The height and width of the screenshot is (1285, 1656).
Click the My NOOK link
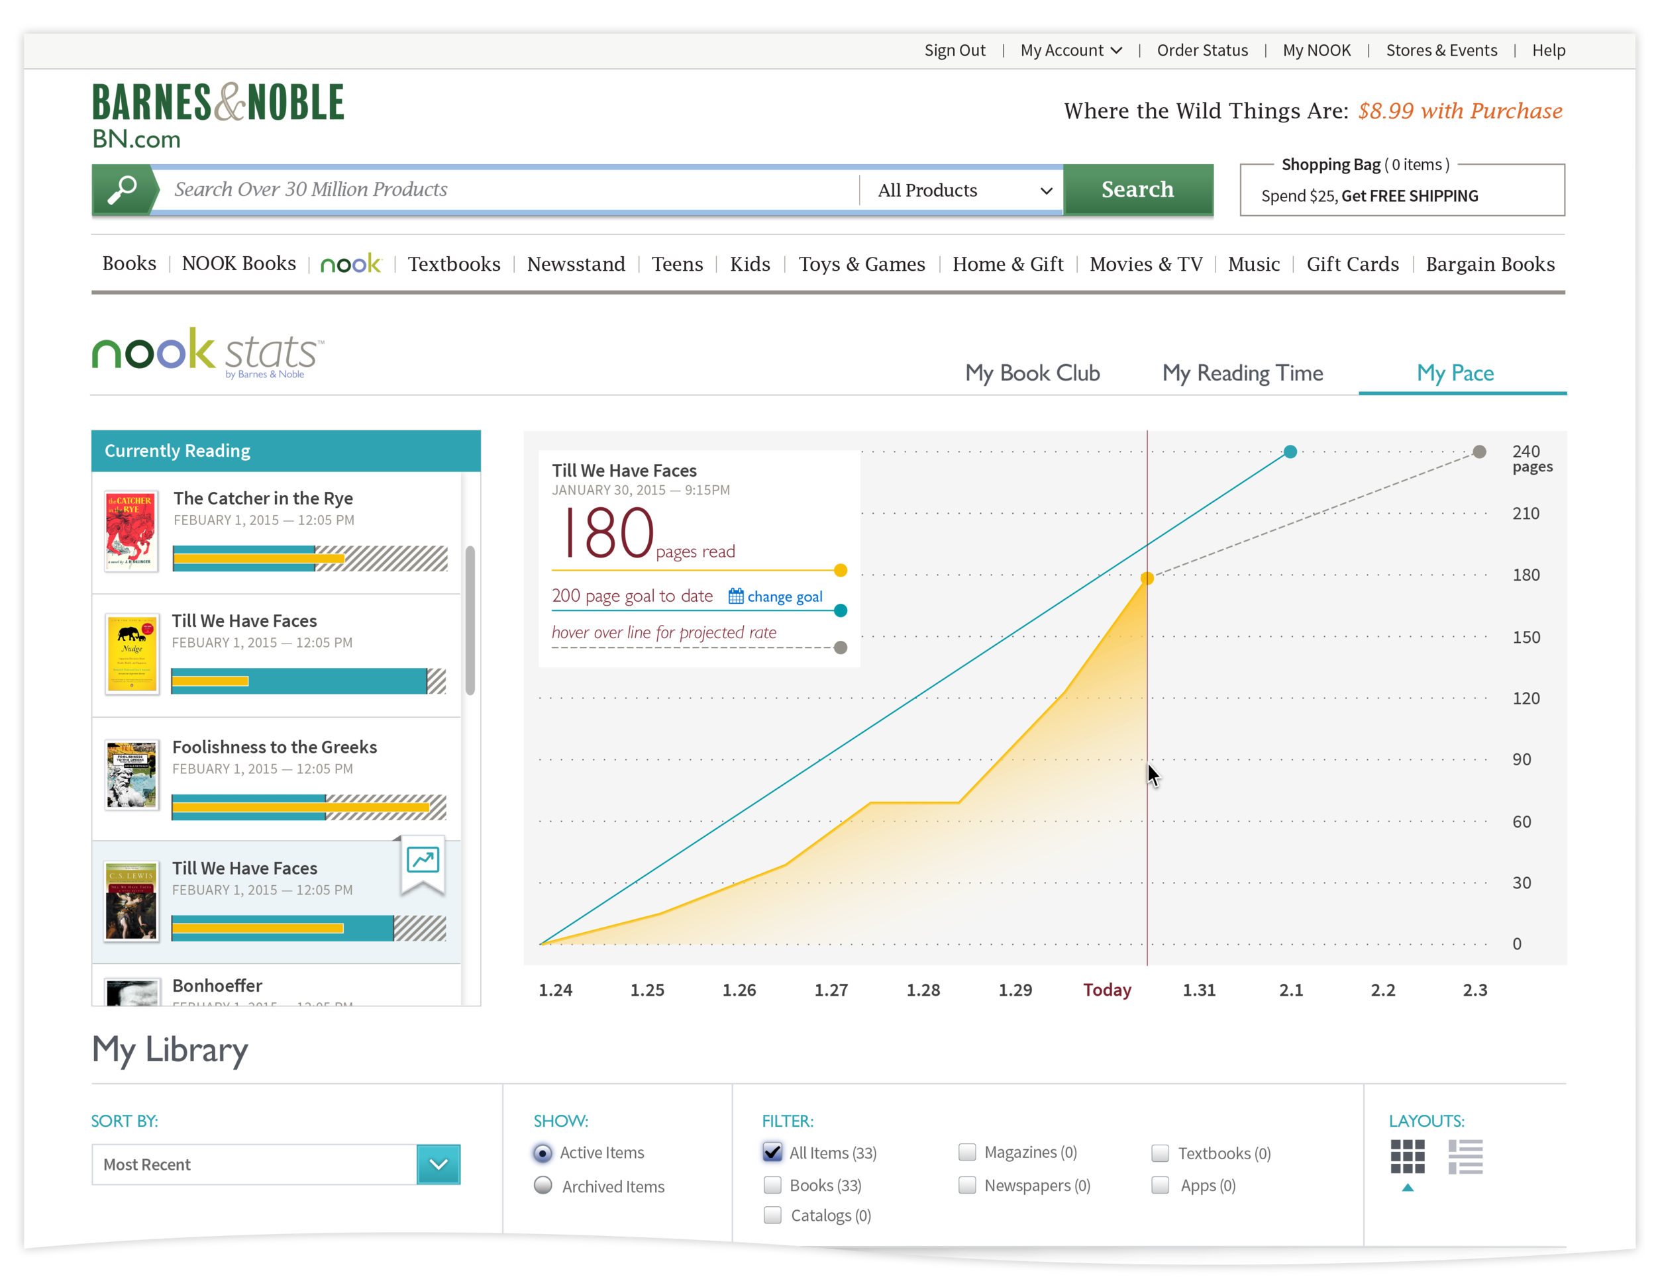click(1316, 50)
